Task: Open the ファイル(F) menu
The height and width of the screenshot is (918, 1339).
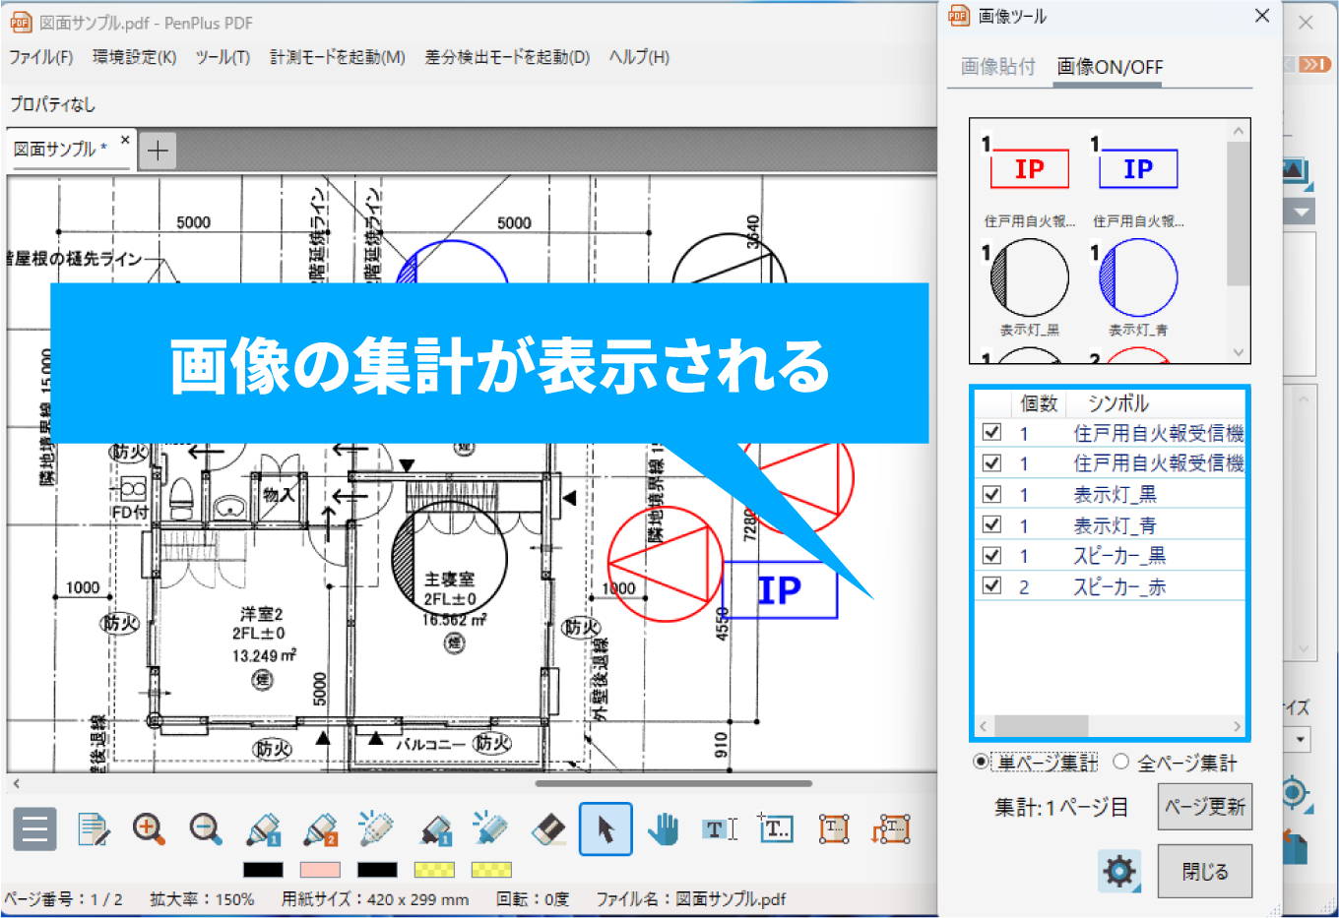Action: (40, 57)
